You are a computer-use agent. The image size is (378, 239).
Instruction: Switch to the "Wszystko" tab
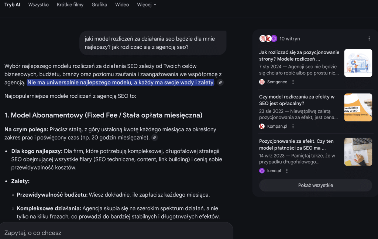click(x=38, y=5)
